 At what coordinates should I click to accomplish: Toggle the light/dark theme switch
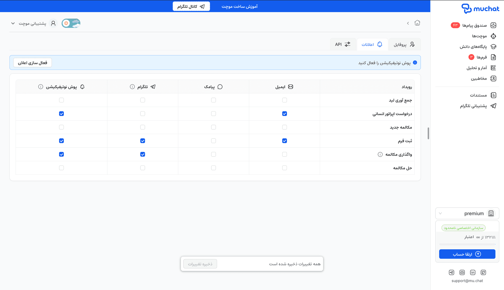click(x=71, y=23)
